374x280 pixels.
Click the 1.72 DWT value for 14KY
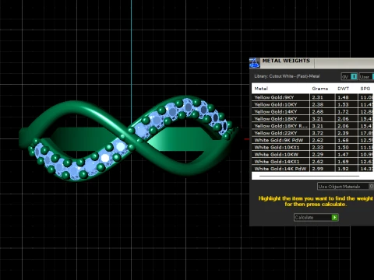coord(343,112)
